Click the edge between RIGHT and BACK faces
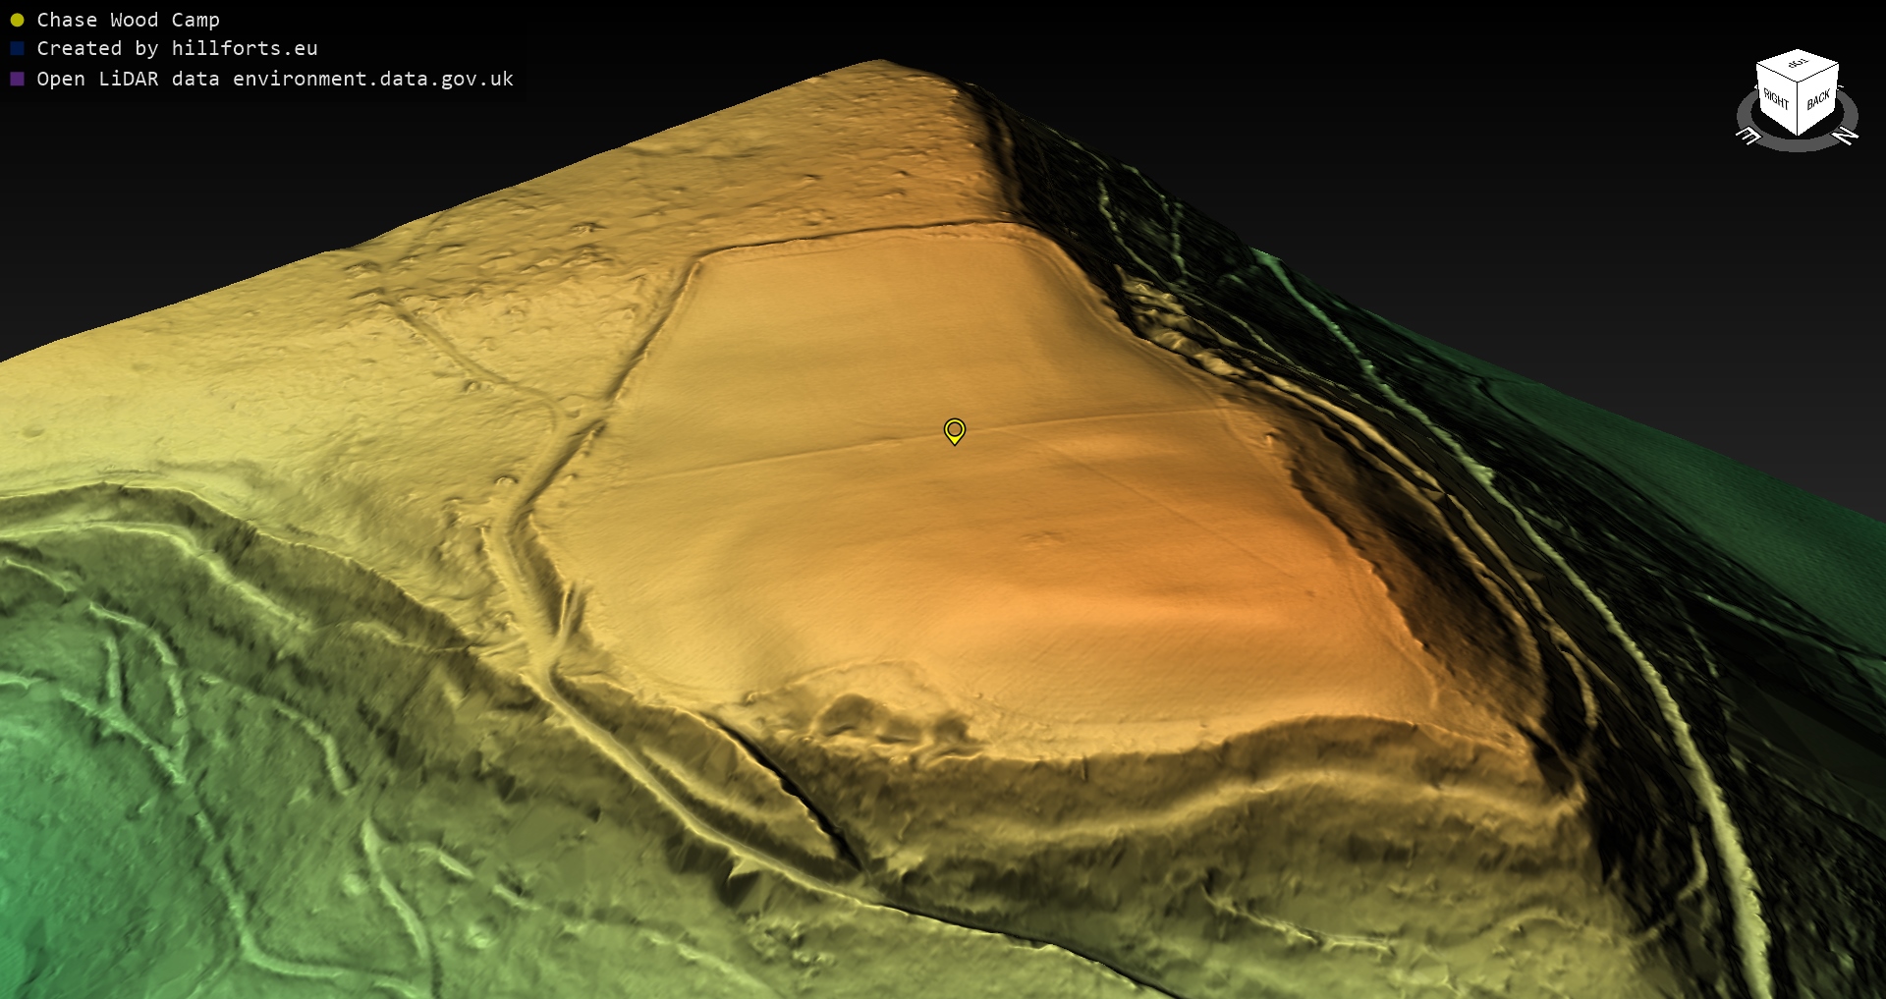Image resolution: width=1886 pixels, height=999 pixels. pos(1798,108)
